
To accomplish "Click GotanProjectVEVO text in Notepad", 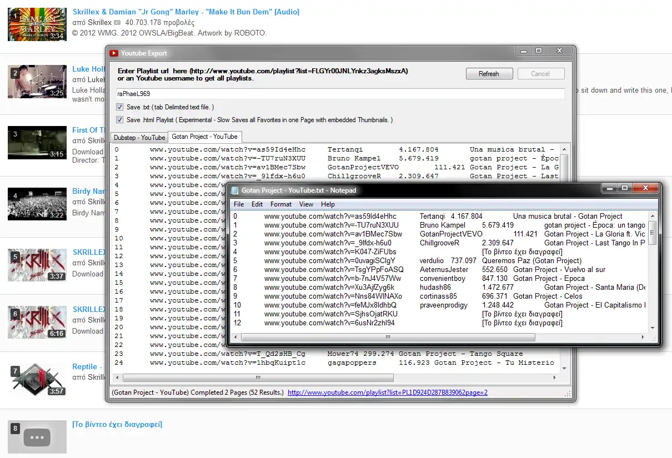I will pos(452,234).
